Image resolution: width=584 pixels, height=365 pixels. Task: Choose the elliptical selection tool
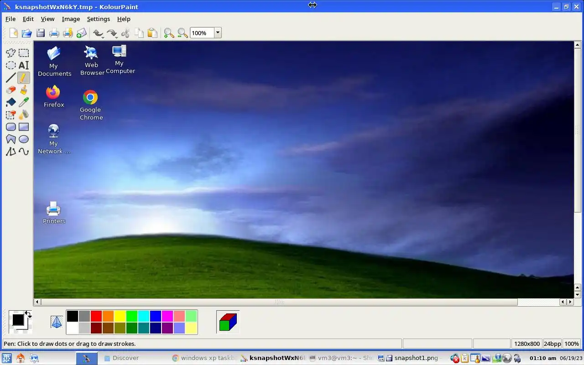click(10, 65)
